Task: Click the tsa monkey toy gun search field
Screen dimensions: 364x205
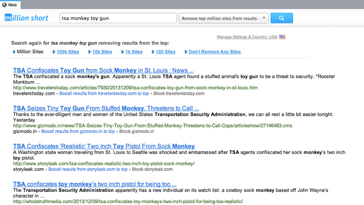Action: (x=118, y=18)
